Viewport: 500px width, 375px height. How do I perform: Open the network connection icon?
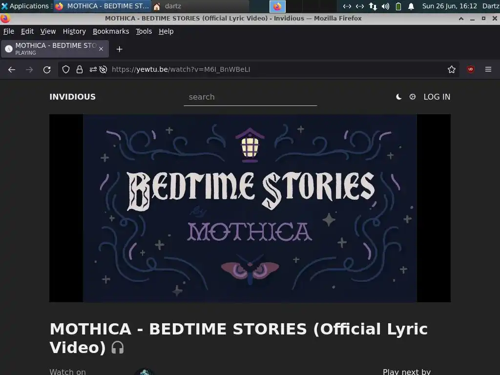pos(373,6)
